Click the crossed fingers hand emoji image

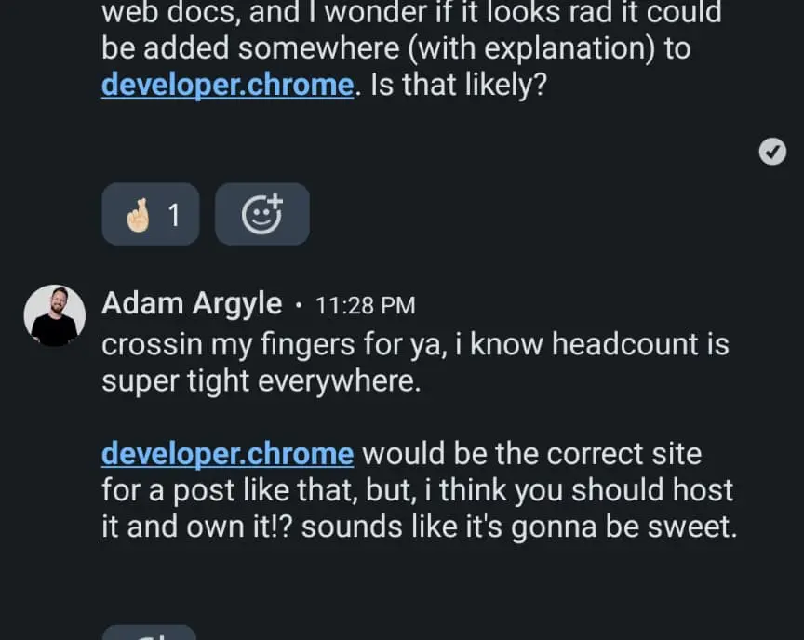[x=138, y=215]
